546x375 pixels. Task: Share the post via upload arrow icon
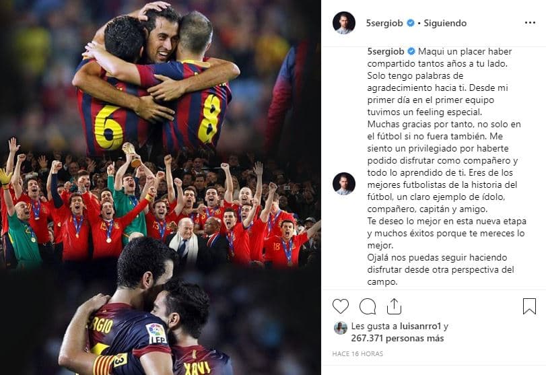click(394, 306)
